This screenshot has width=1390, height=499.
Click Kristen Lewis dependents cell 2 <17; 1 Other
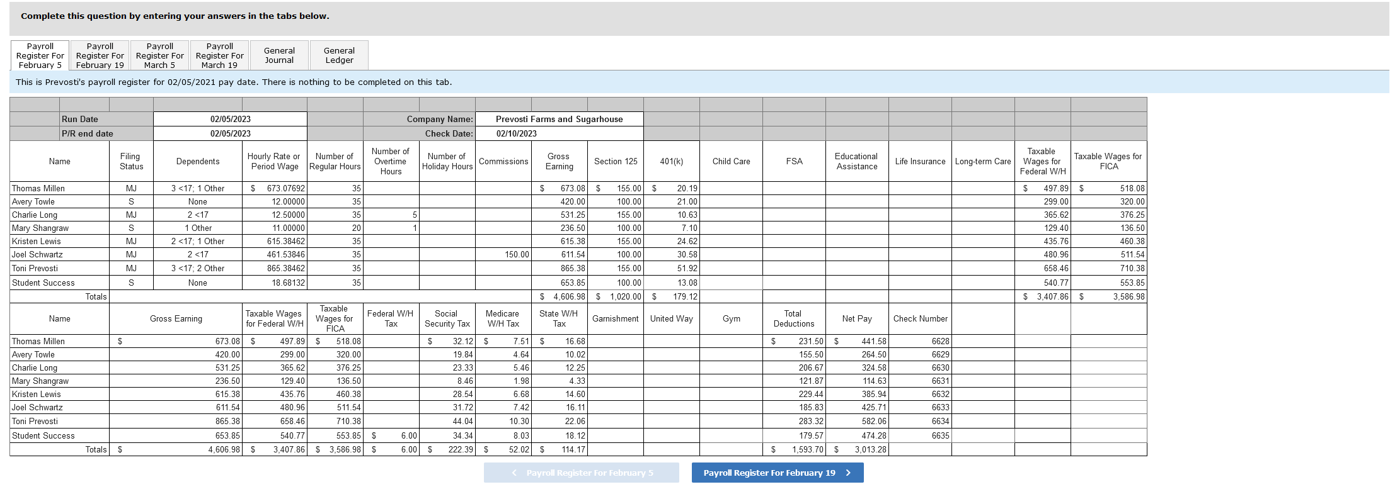tap(198, 241)
